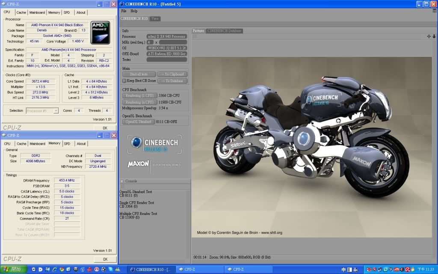Open the SPD tab in the upper CPU-Z window
The width and height of the screenshot is (438, 274).
click(67, 12)
